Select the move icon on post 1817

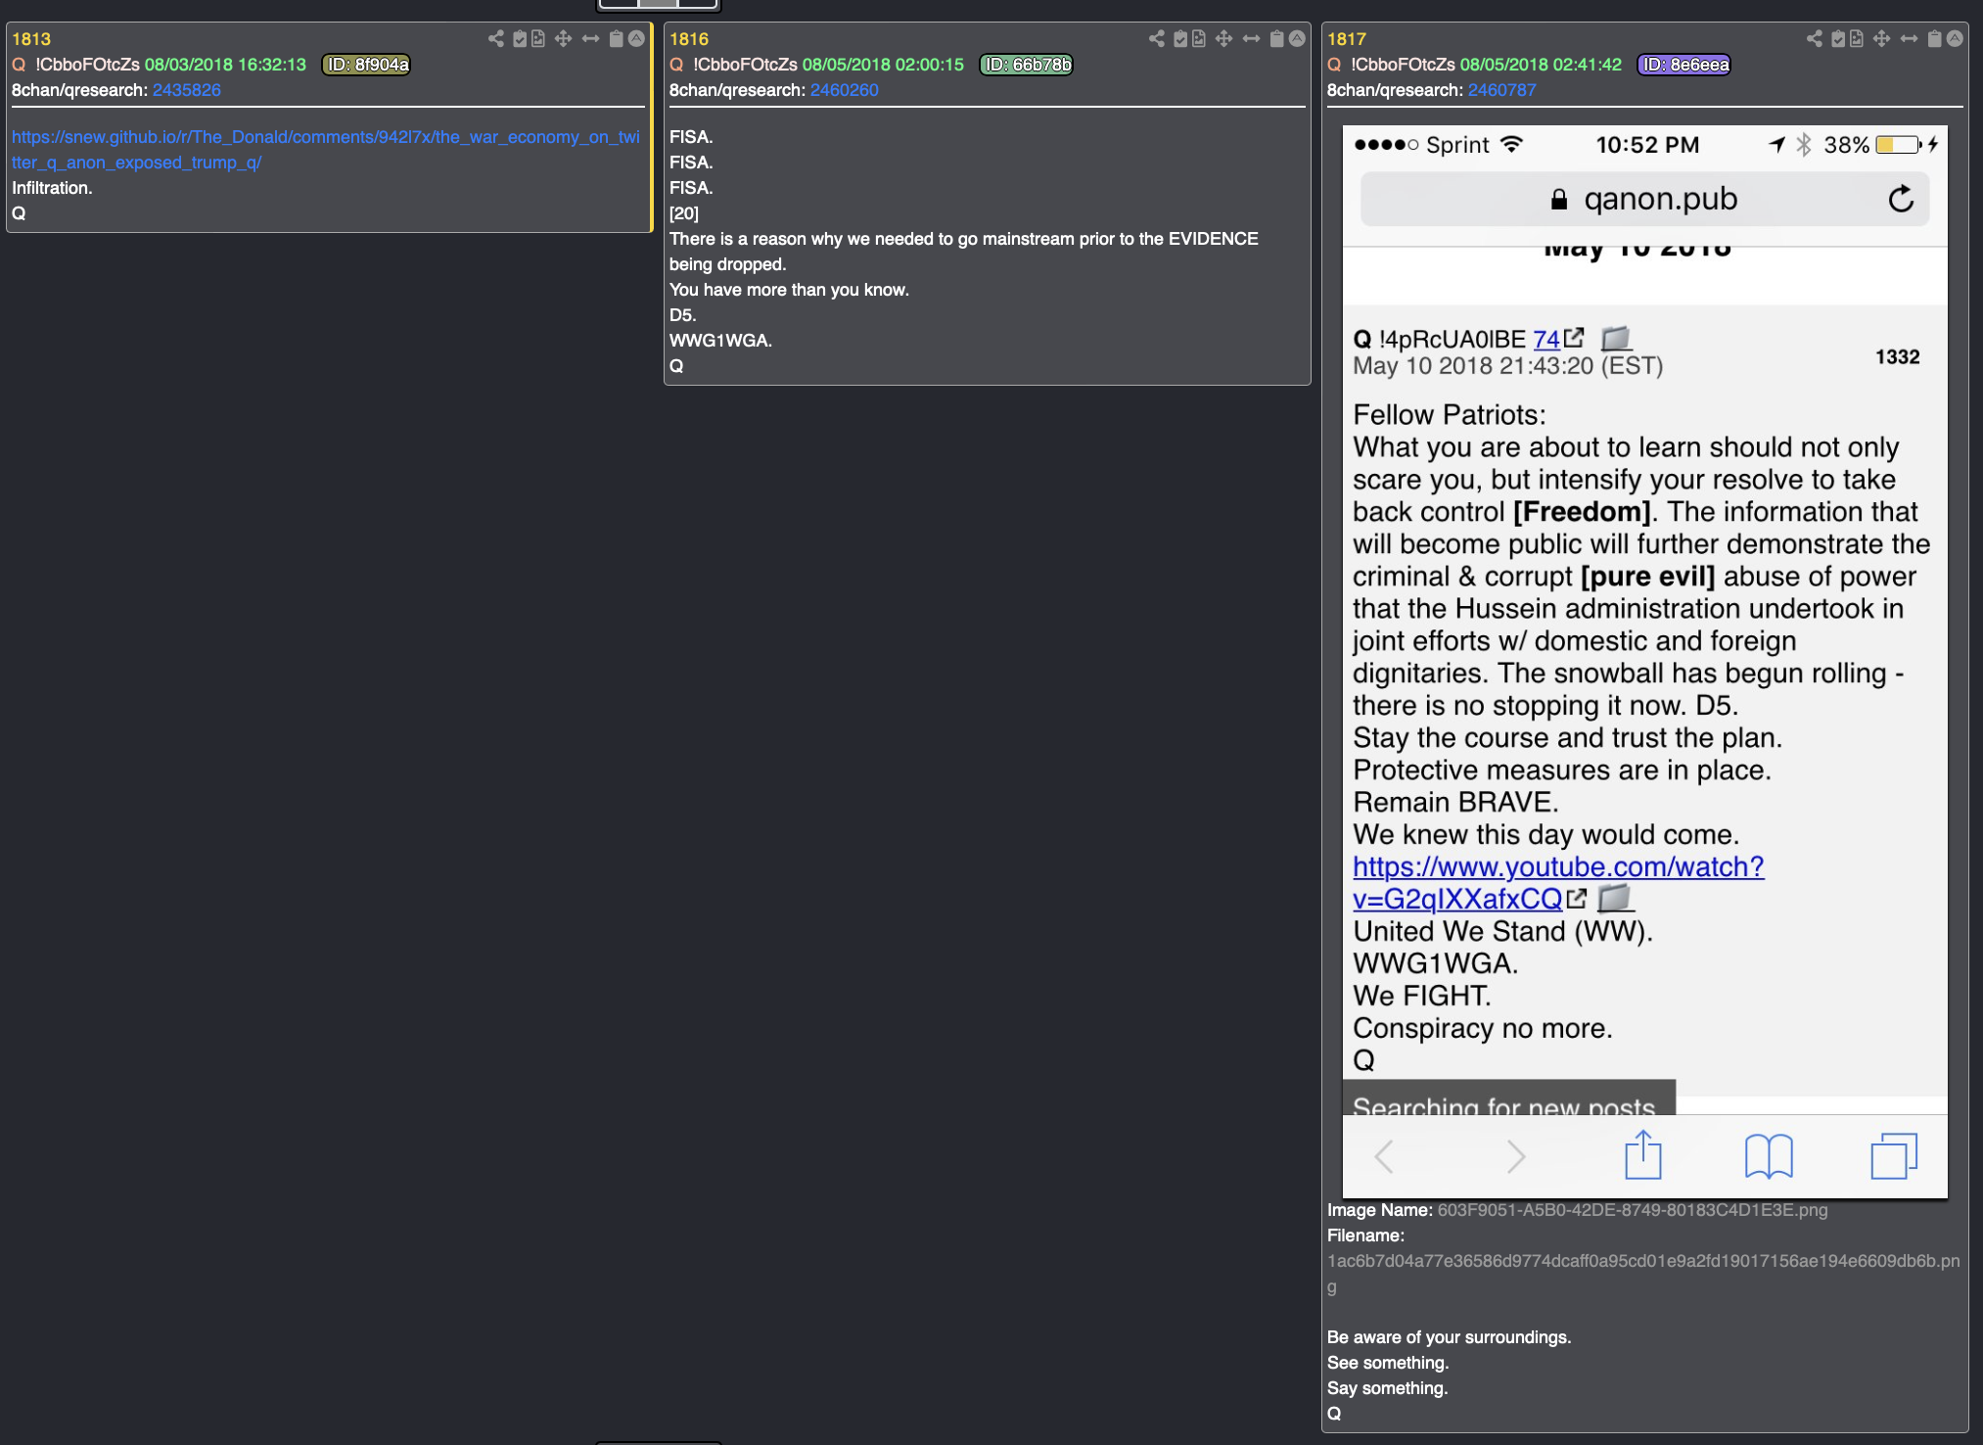pos(1881,39)
